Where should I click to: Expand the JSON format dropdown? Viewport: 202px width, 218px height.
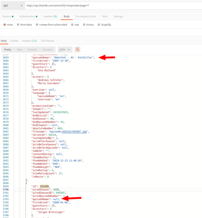(x=65, y=49)
